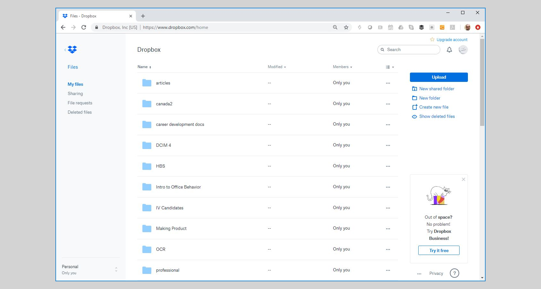Viewport: 541px width, 289px height.
Task: Open Deleted files in the sidebar
Action: click(x=80, y=112)
